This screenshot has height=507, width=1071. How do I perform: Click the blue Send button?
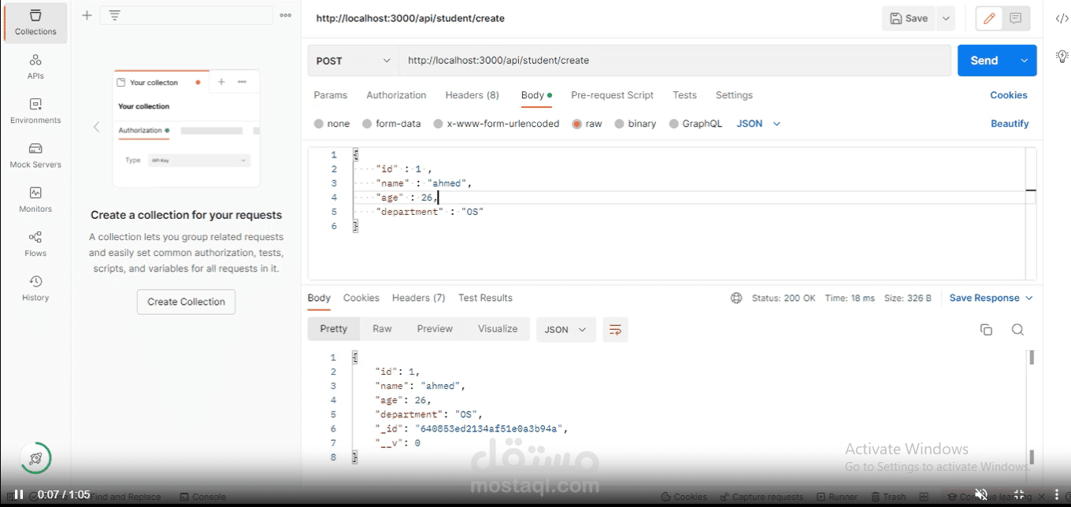[984, 61]
